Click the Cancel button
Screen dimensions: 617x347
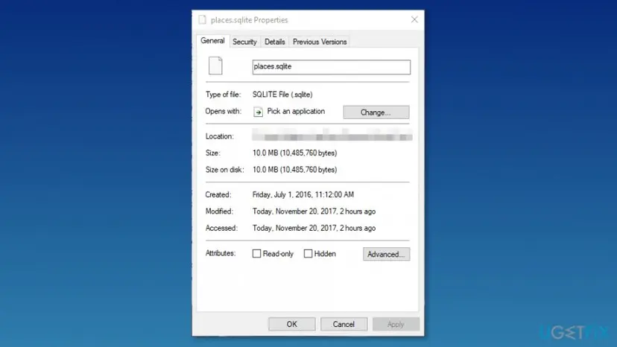coord(344,324)
